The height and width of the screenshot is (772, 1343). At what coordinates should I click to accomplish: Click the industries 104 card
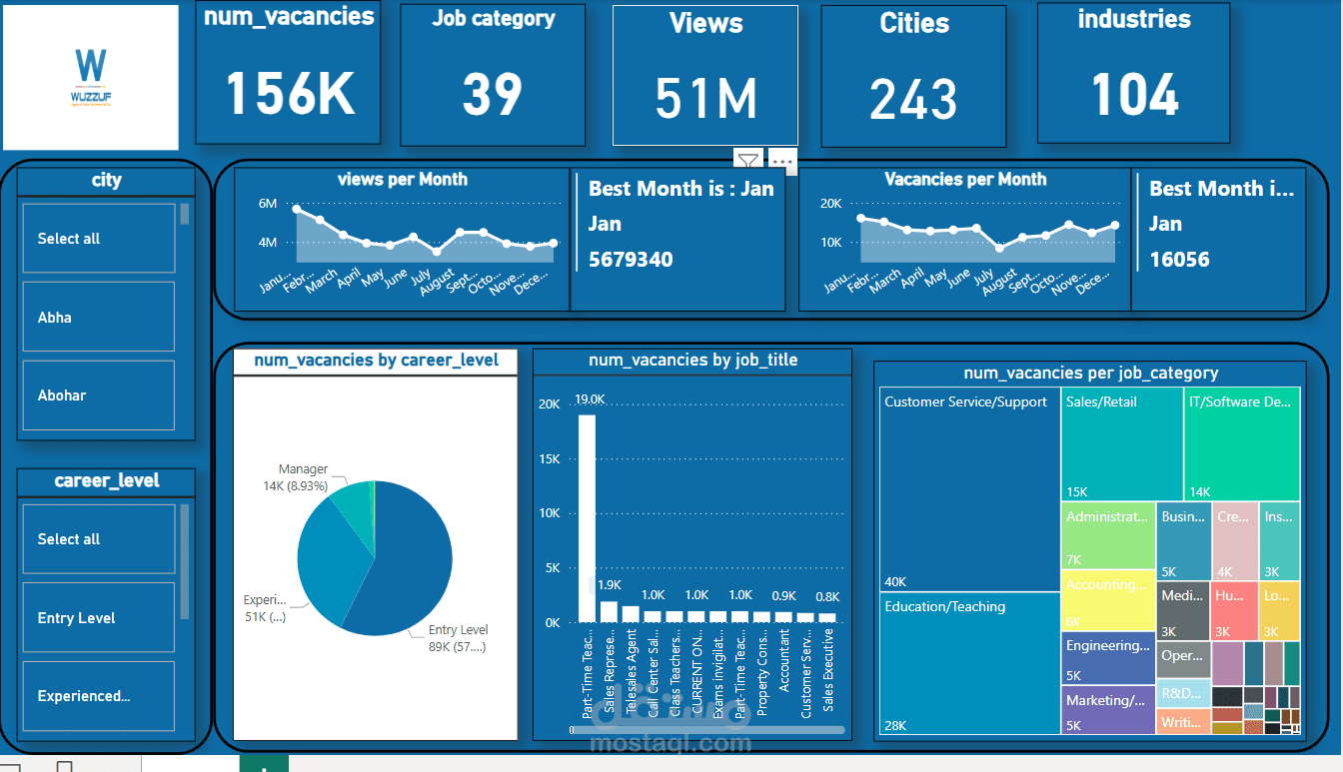tap(1133, 73)
